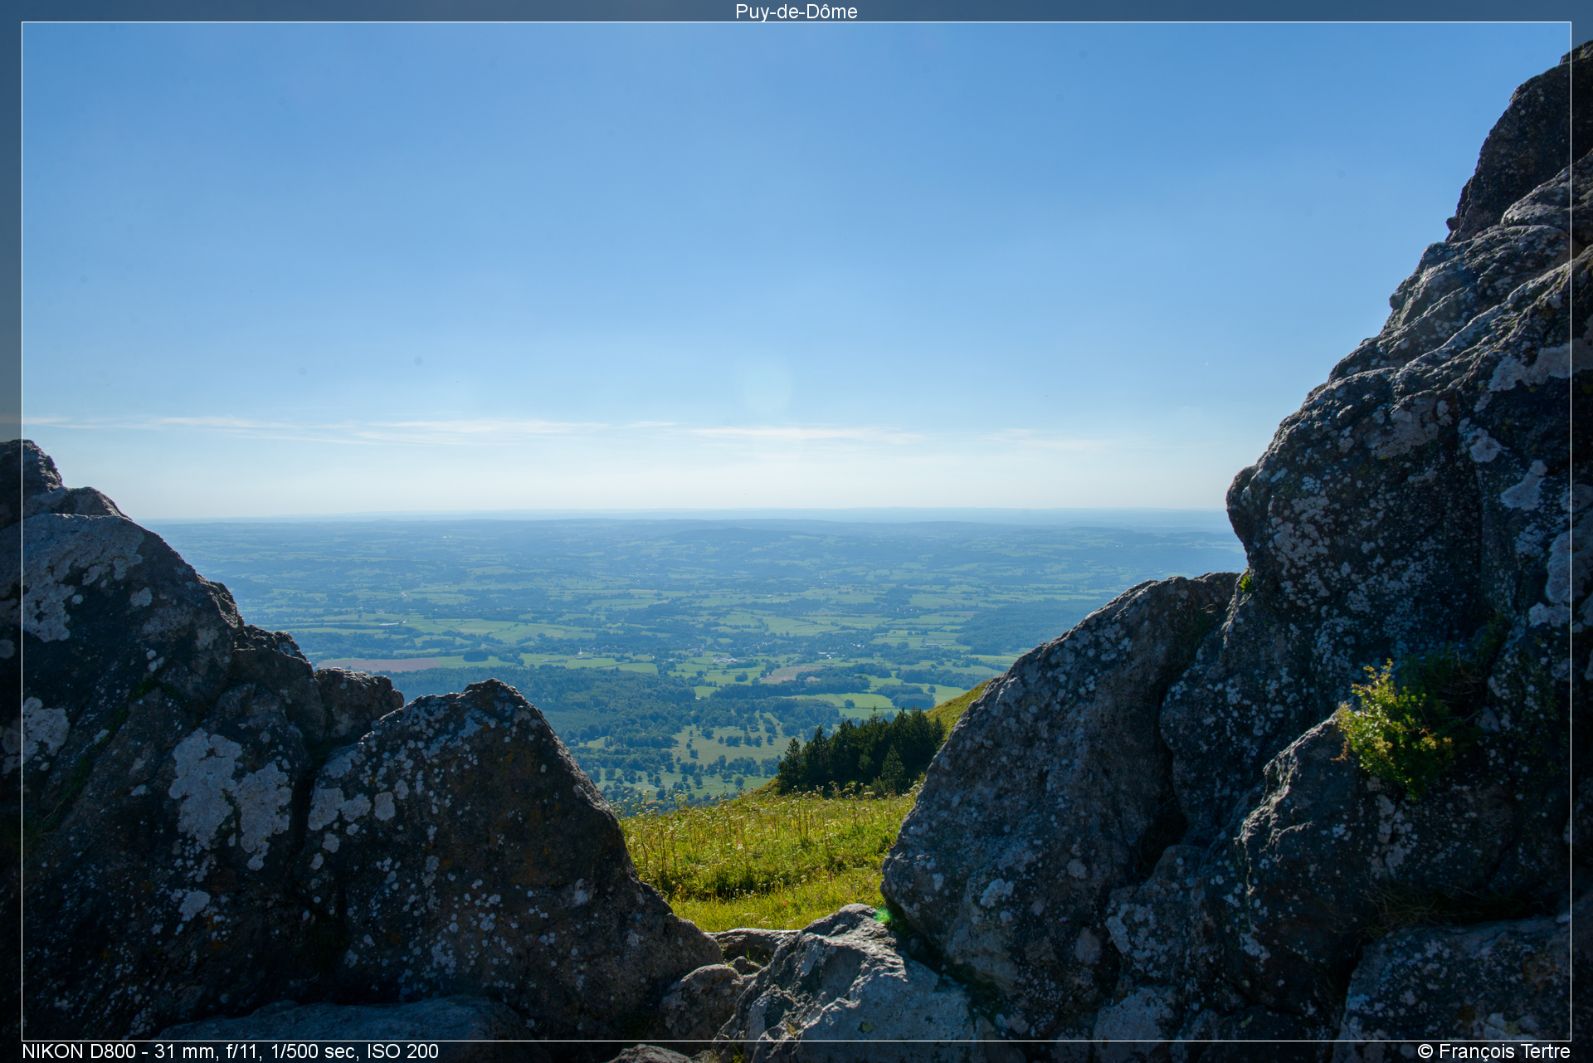1593x1063 pixels.
Task: Click the Puy-de-Dôme title text
Action: [796, 11]
